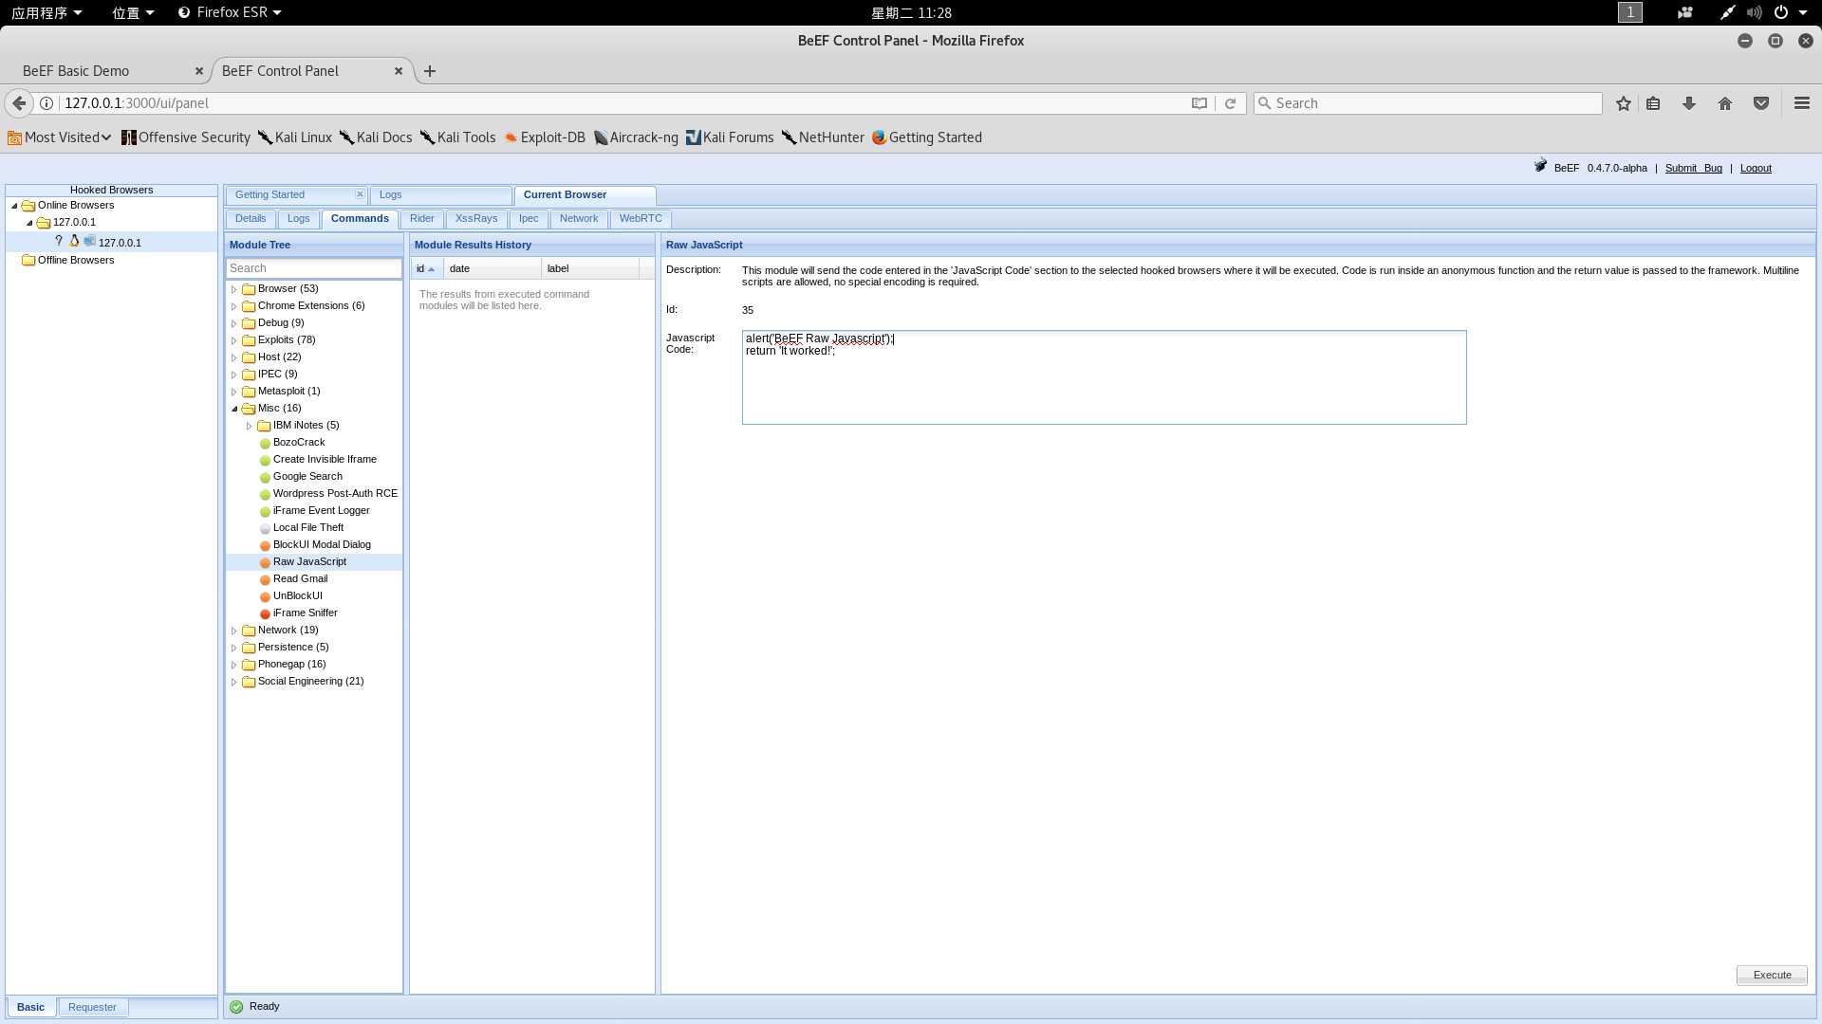Expand the Network (19) folder
1822x1024 pixels.
tap(234, 631)
